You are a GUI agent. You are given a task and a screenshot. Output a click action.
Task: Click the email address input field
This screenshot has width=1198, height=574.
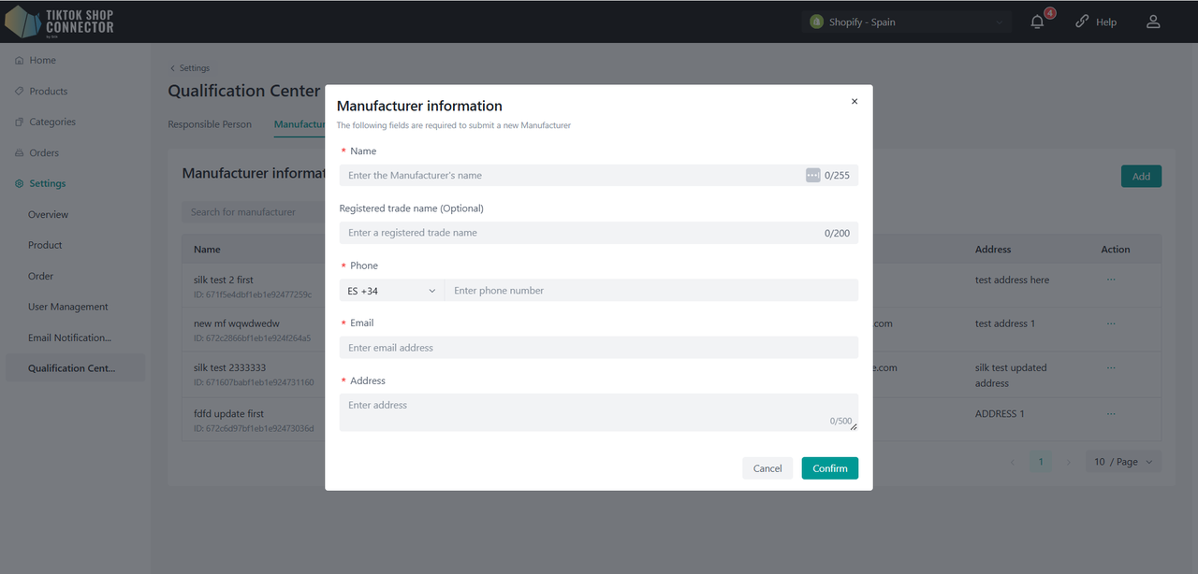pos(598,348)
